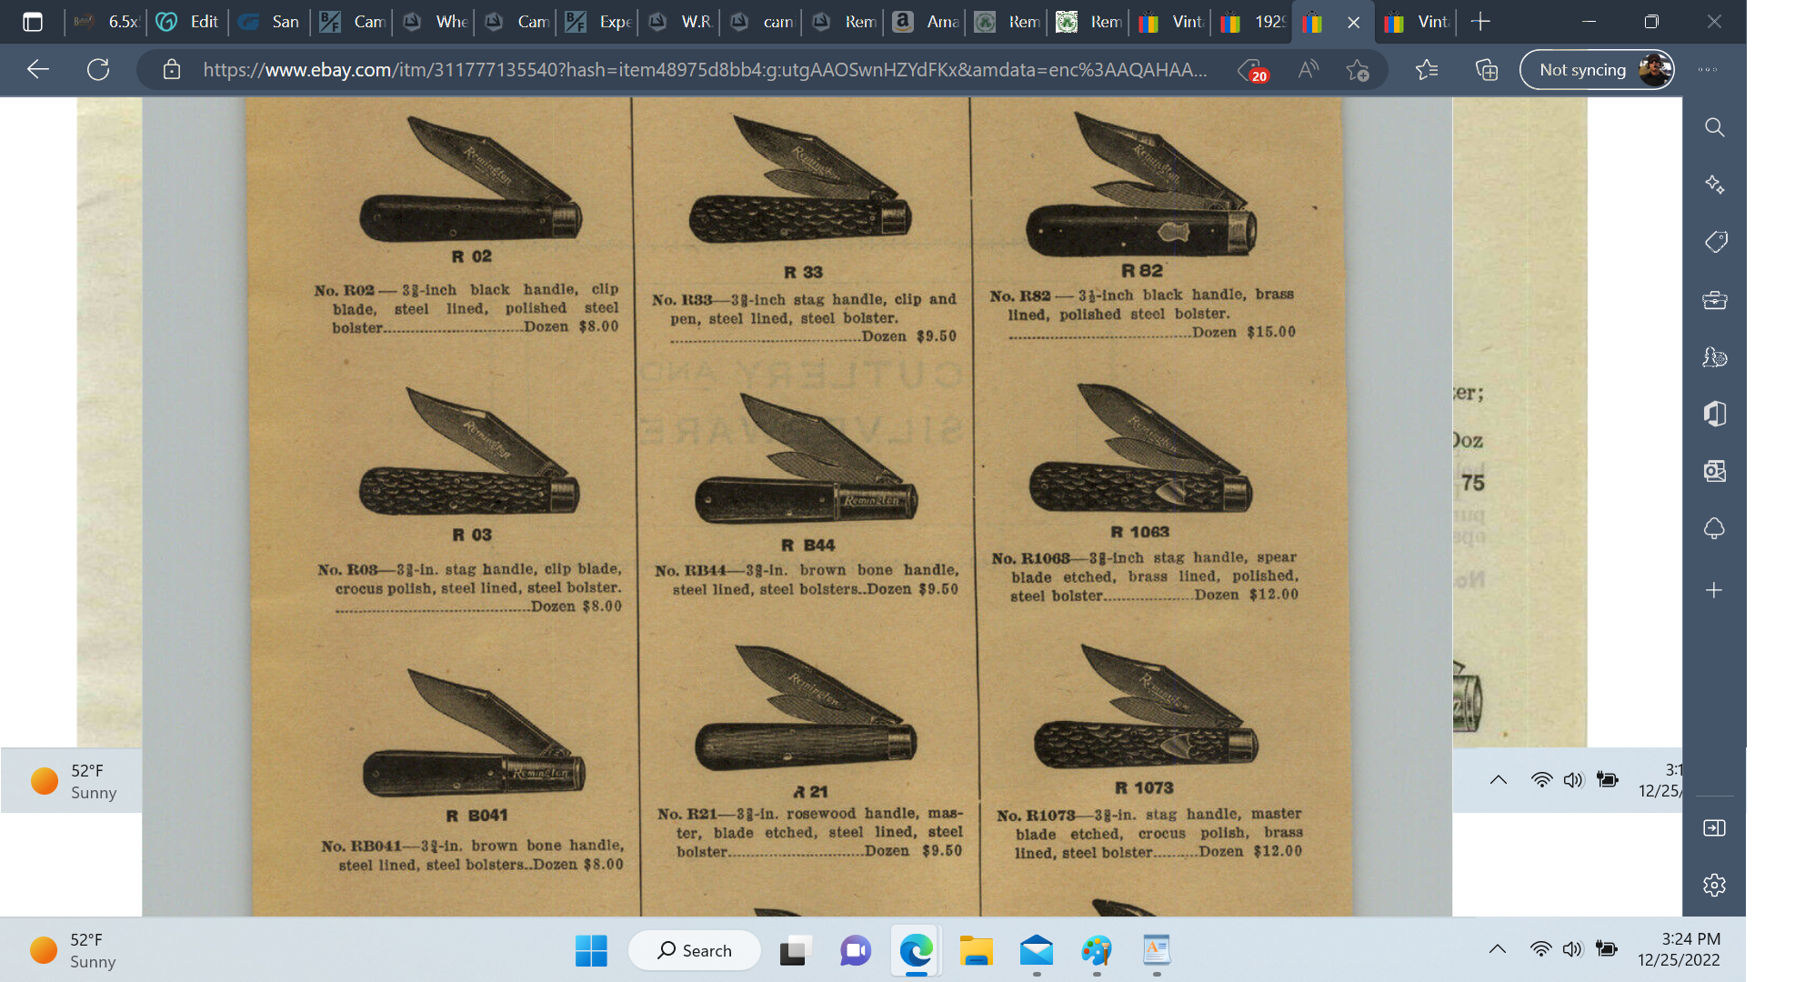This screenshot has height=982, width=1795.
Task: Click the R 1073 knife illustration
Action: (1145, 708)
